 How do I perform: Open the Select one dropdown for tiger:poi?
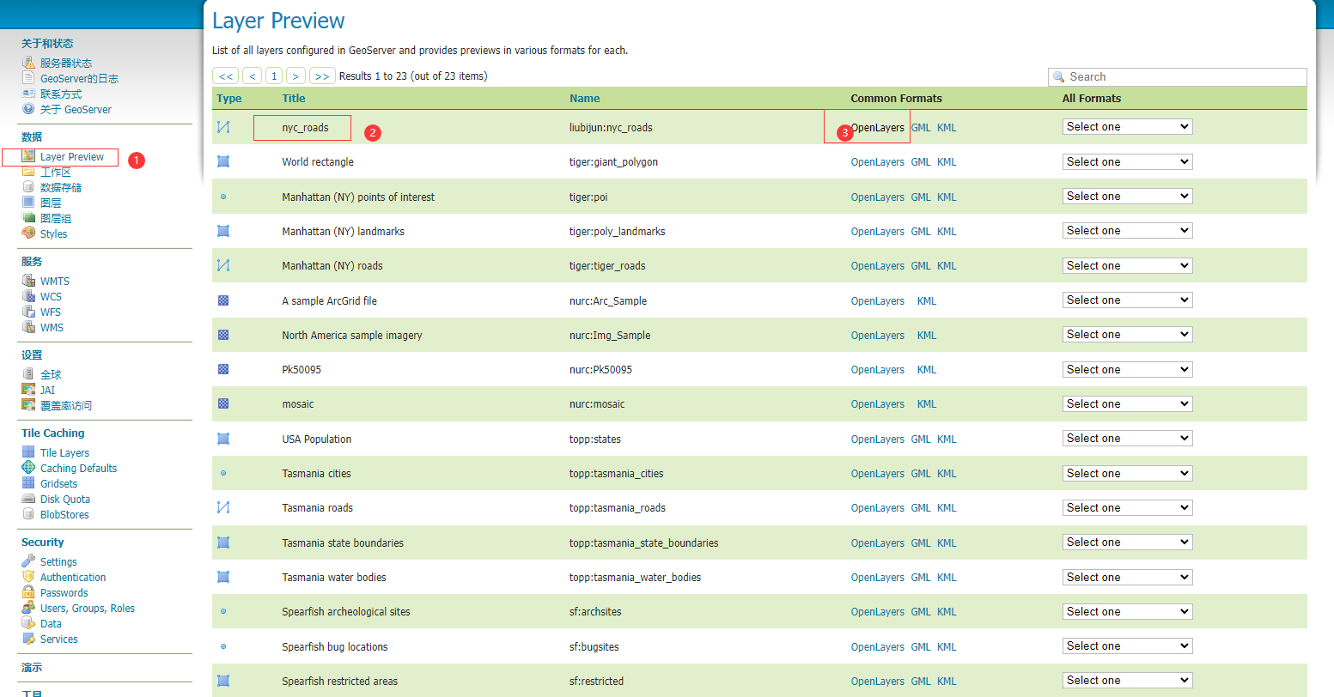[1128, 197]
